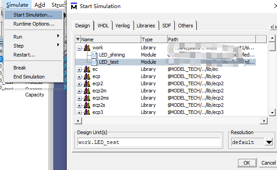Expand the ecp2ms library node
The height and width of the screenshot is (170, 277).
tap(79, 98)
